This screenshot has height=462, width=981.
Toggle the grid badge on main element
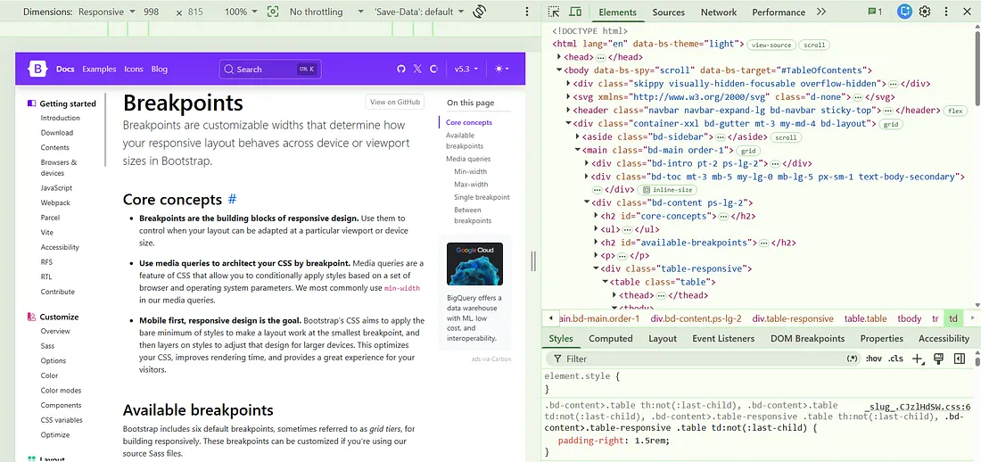(x=747, y=150)
